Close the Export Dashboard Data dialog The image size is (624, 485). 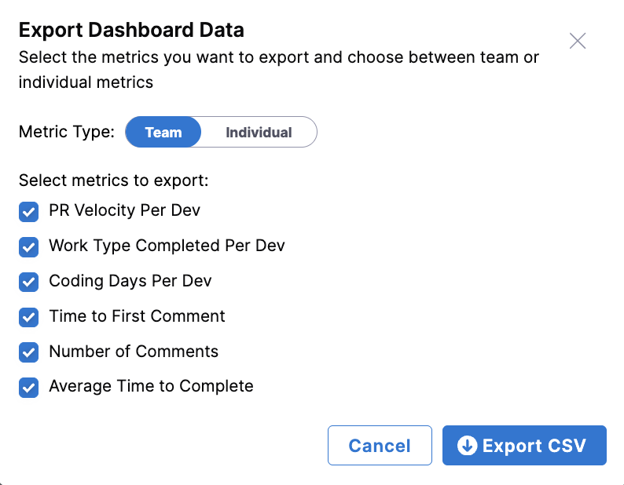click(578, 41)
